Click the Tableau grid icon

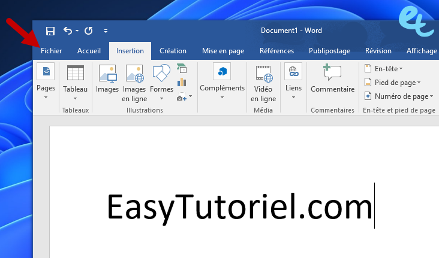pyautogui.click(x=76, y=73)
